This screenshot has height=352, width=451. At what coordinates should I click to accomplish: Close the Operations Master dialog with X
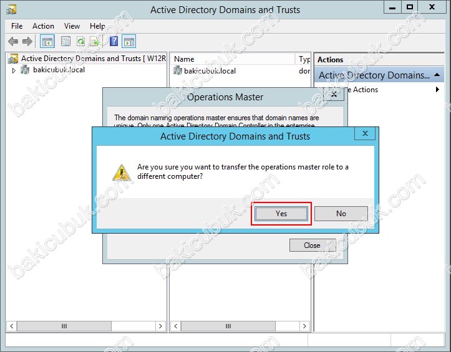pyautogui.click(x=334, y=94)
